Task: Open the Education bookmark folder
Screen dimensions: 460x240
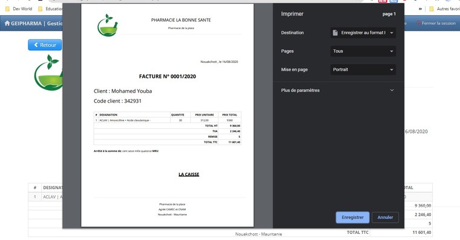Action: 50,9
